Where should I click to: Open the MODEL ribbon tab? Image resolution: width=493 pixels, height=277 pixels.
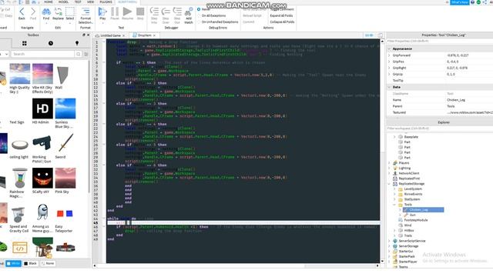(63, 2)
